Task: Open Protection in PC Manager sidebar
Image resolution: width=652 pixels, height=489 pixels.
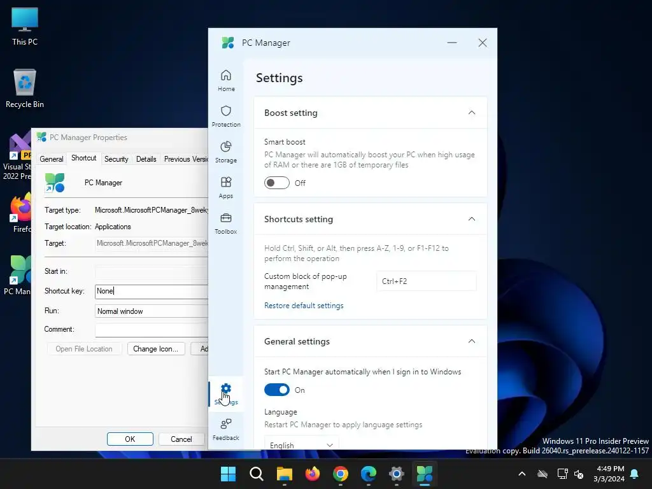Action: pyautogui.click(x=226, y=117)
